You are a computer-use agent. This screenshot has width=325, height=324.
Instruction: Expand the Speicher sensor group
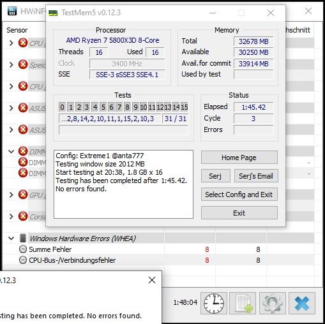11,64
